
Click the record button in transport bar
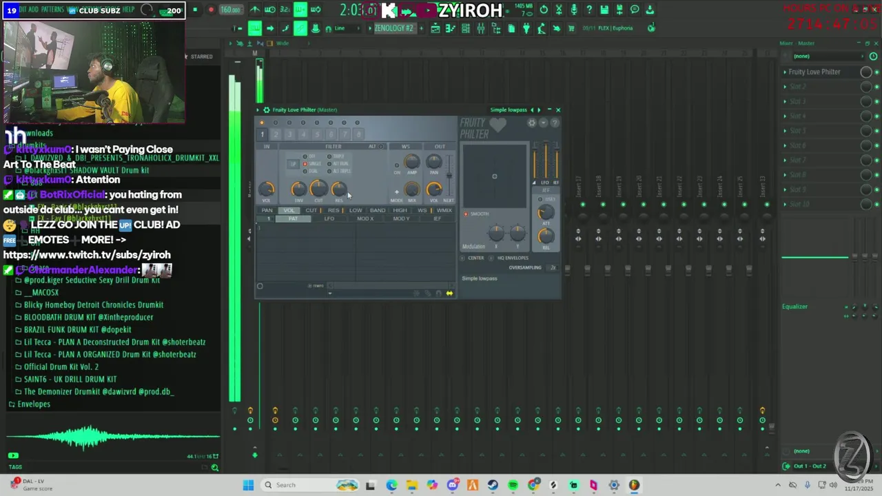[x=212, y=10]
